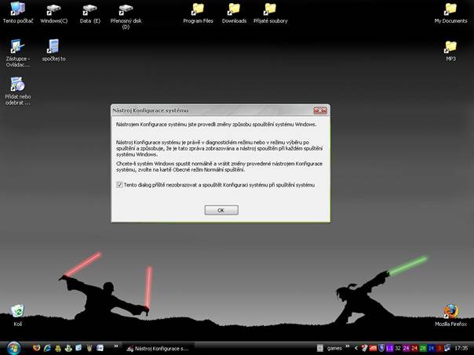Click the red ATI tray icon
This screenshot has height=355, width=474.
point(373,349)
